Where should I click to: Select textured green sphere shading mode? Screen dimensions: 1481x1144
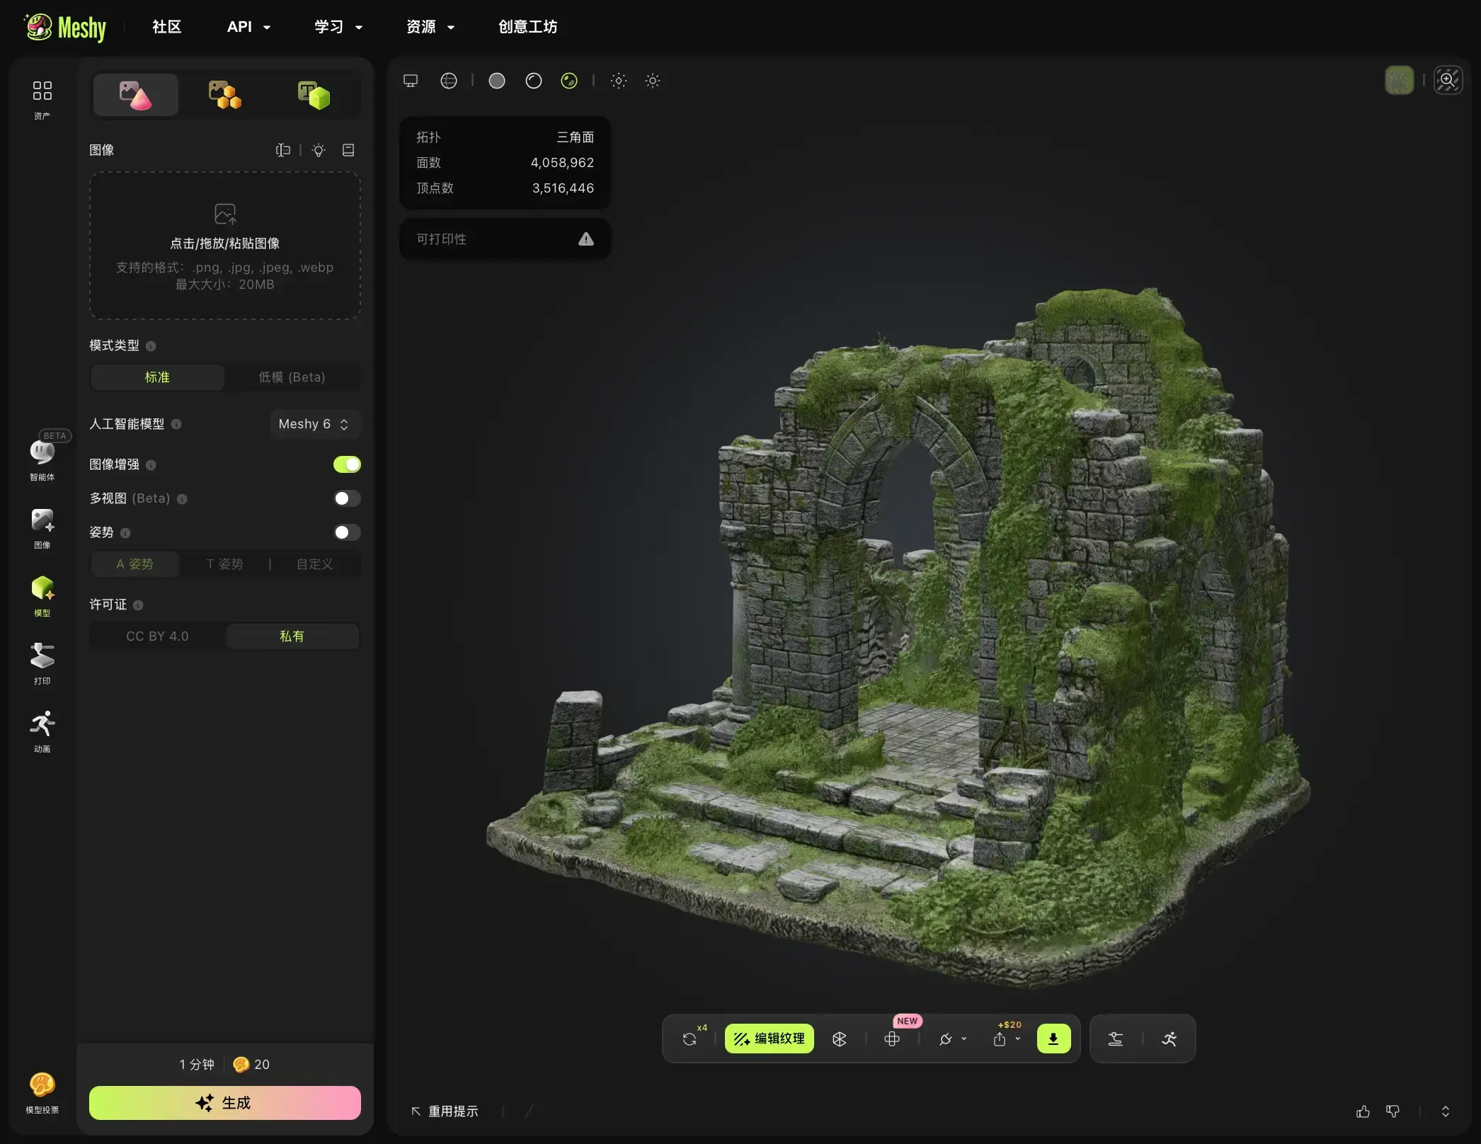click(569, 81)
